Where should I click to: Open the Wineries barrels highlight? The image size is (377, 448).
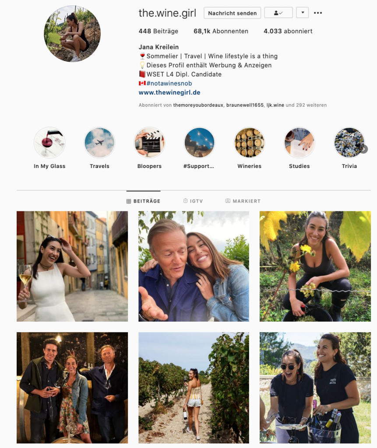click(250, 143)
